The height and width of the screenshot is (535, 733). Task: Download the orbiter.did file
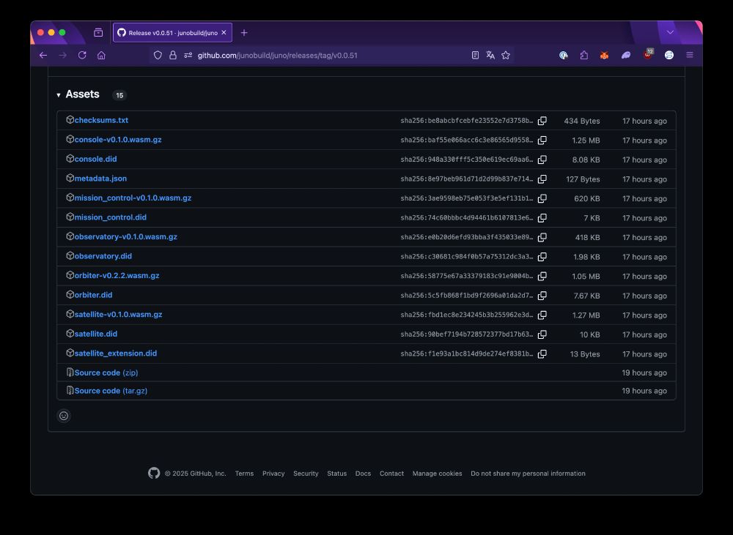click(x=93, y=295)
